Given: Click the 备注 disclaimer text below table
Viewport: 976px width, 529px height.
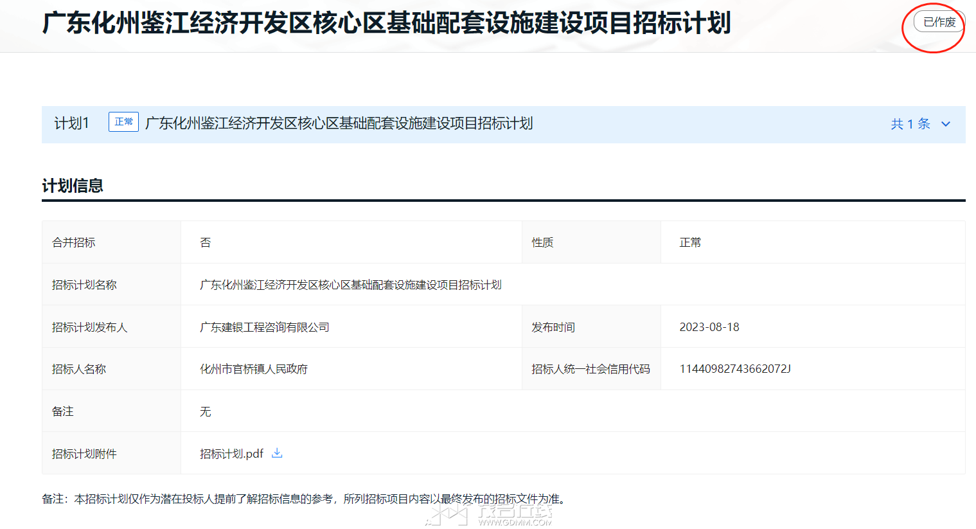Looking at the screenshot, I should (303, 499).
